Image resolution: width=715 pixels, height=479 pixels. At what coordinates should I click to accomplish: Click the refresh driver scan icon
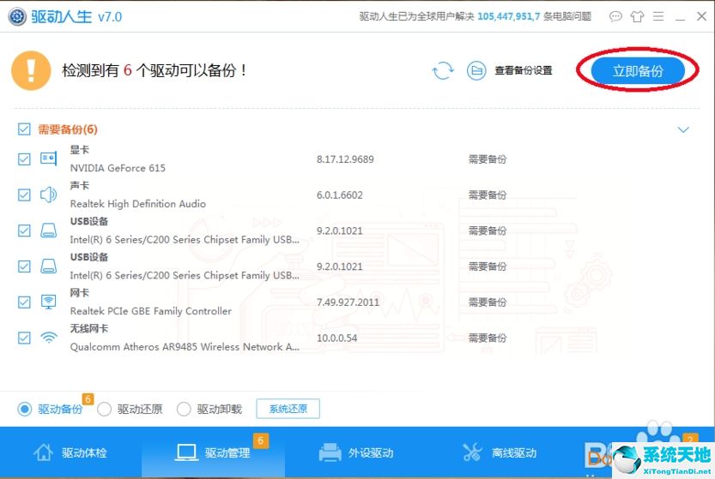tap(443, 70)
